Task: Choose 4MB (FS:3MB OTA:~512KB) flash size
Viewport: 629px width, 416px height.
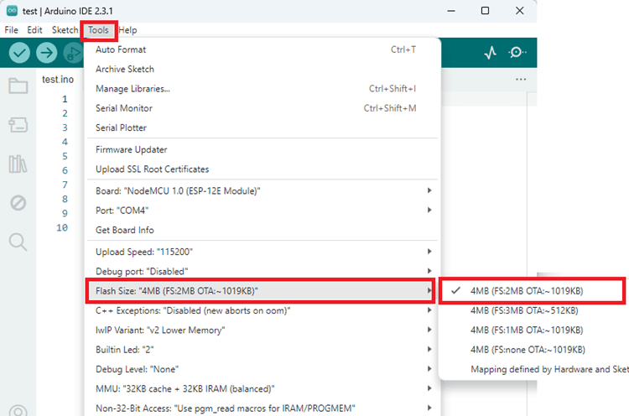Action: (x=527, y=309)
